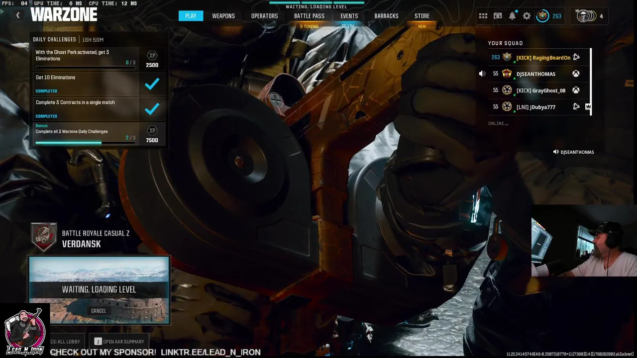Click the 5 TOKENS label

[309, 26]
